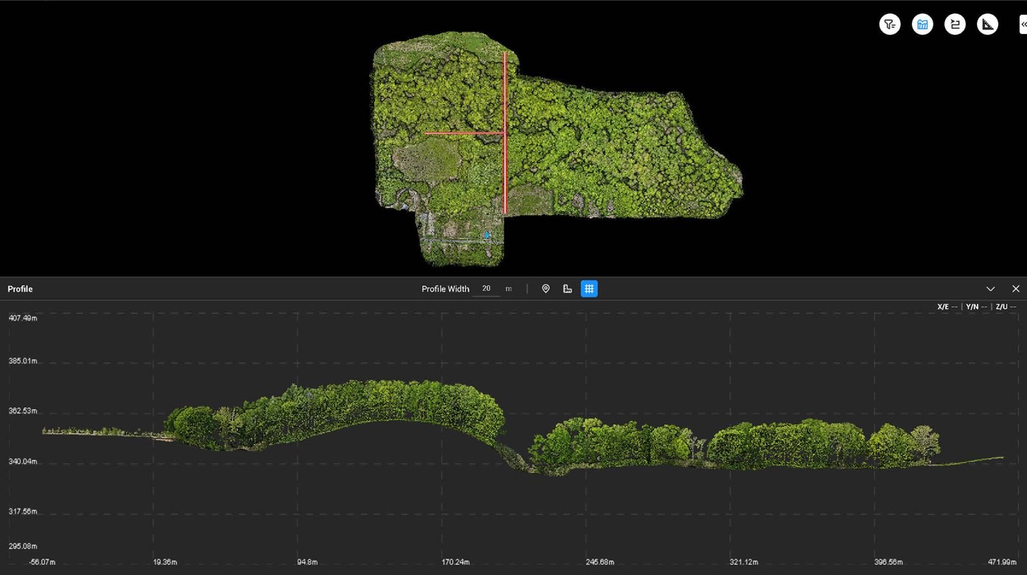Click the 170.24m distance axis label
This screenshot has height=575, width=1027.
click(456, 562)
